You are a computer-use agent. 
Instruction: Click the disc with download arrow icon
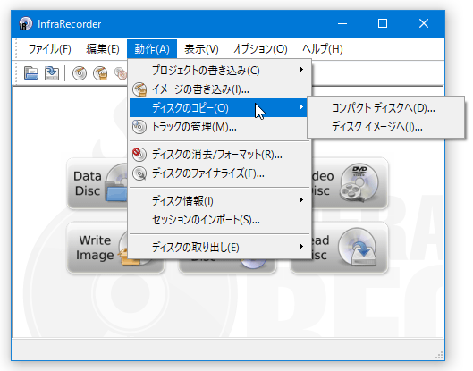(x=358, y=248)
